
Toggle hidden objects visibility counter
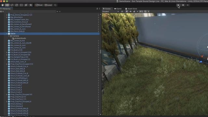pos(141,12)
